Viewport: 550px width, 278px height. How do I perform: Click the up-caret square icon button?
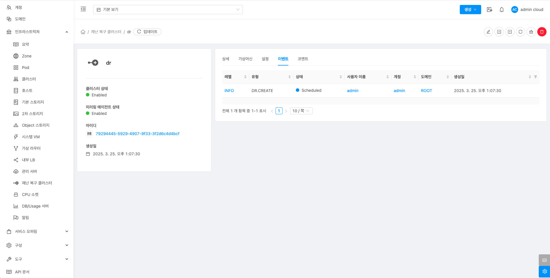click(499, 32)
